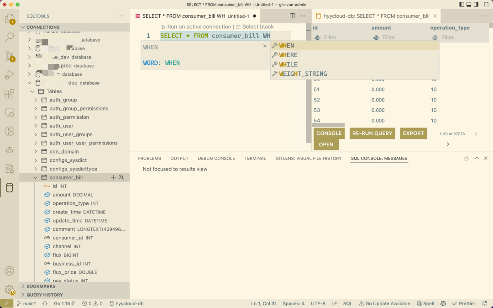Split the editor to the right
Viewport: 493px width, 308px height.
pyautogui.click(x=293, y=16)
